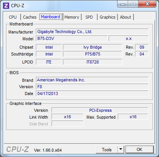Image resolution: width=159 pixels, height=157 pixels.
Task: Select the IT8728 LPCIO value
Action: click(93, 62)
